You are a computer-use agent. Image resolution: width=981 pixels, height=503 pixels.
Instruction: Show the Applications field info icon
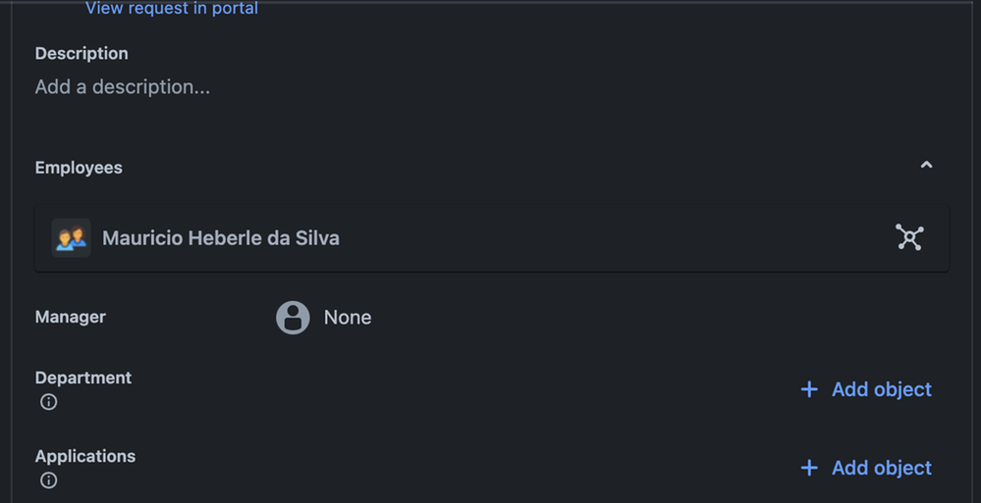(x=49, y=480)
